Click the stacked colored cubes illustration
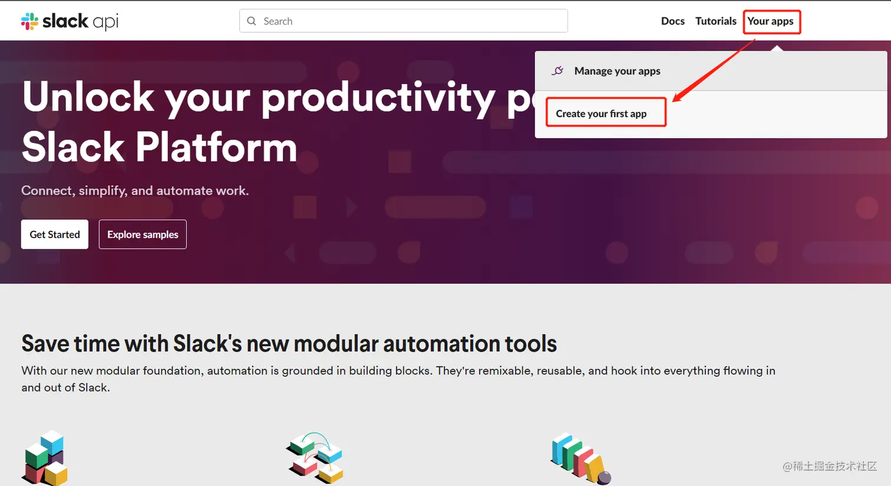Screen dimensions: 891x486 tap(45, 458)
